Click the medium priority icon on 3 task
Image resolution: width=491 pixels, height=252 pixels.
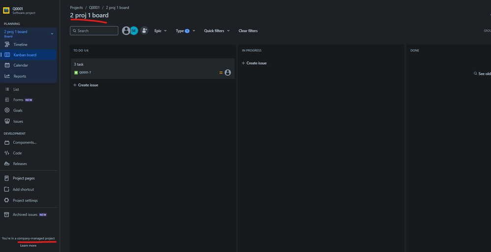pyautogui.click(x=221, y=73)
